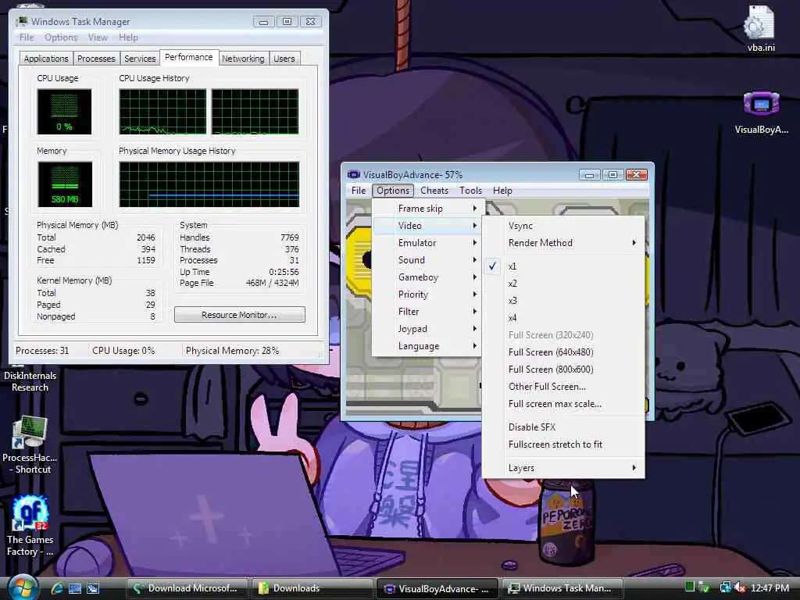Choose Full Screen (800x600) mode
This screenshot has height=600, width=800.
click(564, 370)
